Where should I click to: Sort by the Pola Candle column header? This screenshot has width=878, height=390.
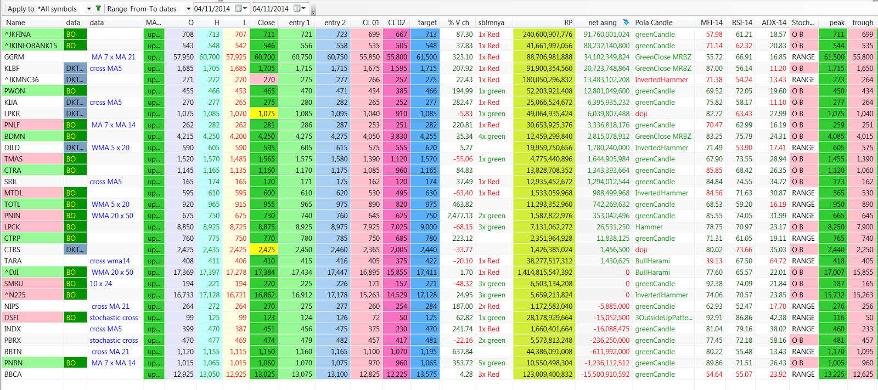pos(665,22)
